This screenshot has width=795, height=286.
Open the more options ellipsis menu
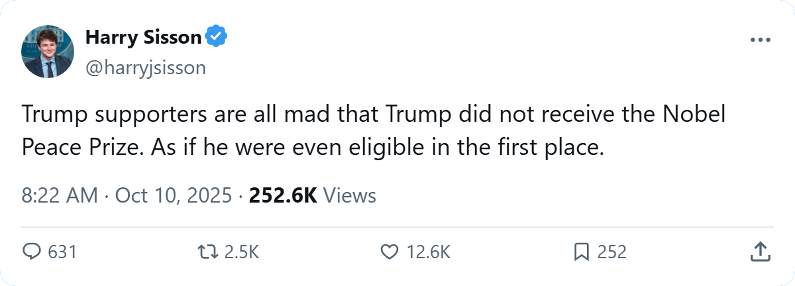pos(761,40)
